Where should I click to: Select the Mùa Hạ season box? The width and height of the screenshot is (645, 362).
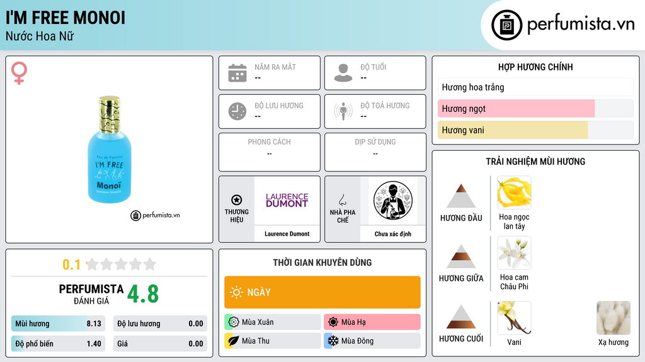pos(372,322)
